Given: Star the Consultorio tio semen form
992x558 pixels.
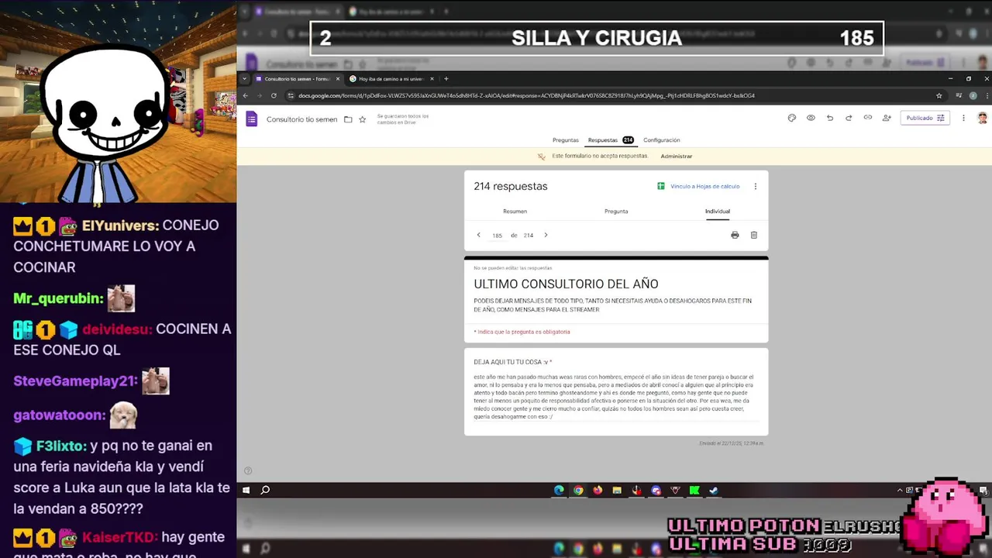Looking at the screenshot, I should [x=362, y=119].
